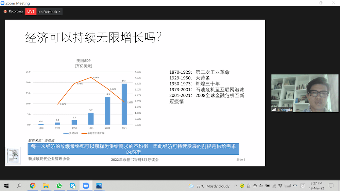Expand the hidden system tray icons

coord(236,186)
